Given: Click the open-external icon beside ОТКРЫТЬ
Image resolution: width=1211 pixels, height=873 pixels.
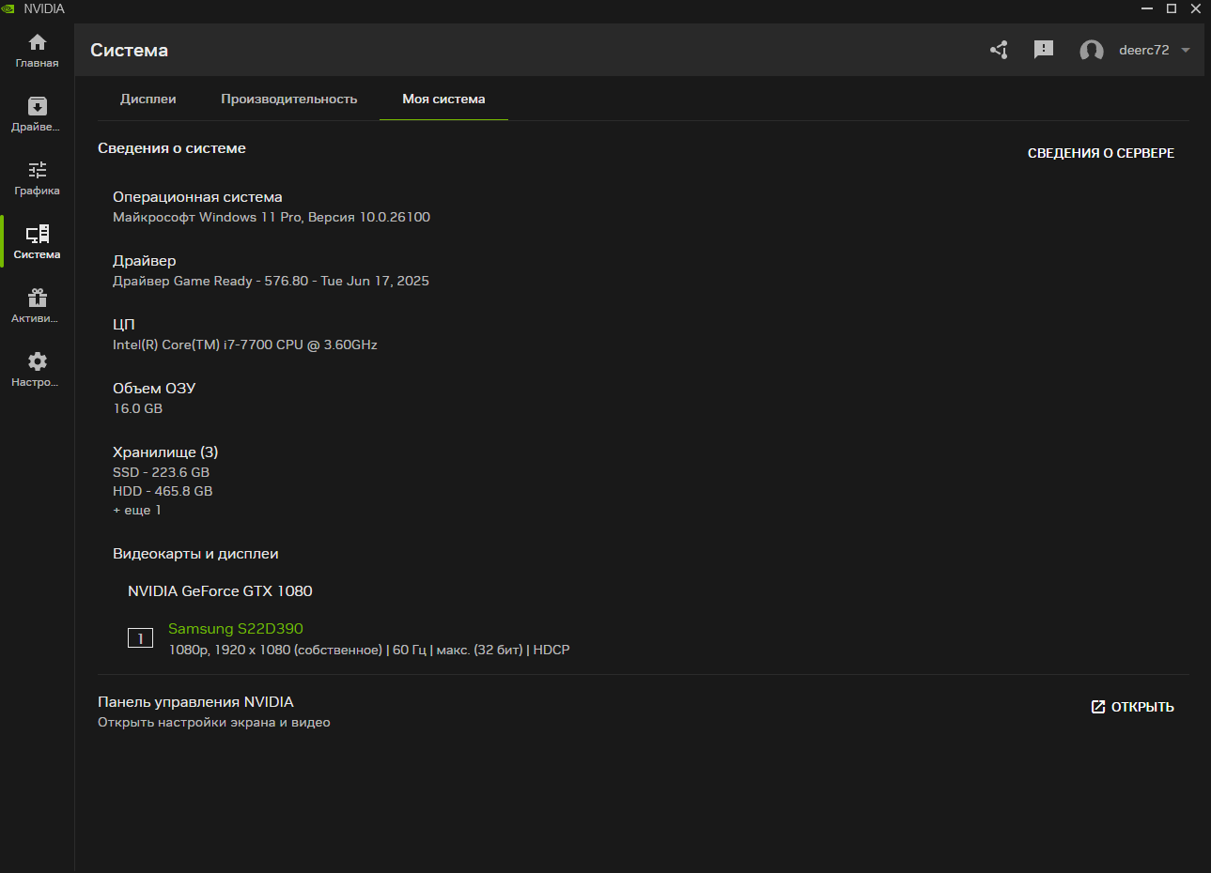Looking at the screenshot, I should [1098, 707].
